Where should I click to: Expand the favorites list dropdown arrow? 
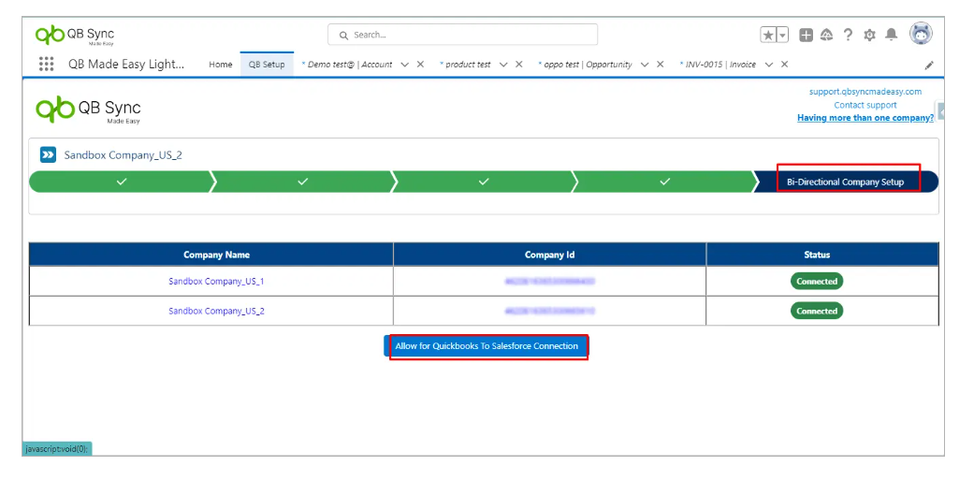point(782,35)
